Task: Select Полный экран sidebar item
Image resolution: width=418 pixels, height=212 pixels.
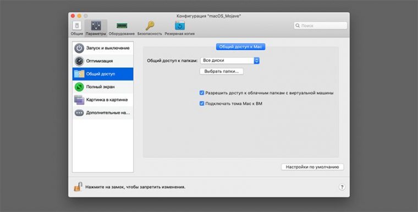Action: [x=103, y=87]
